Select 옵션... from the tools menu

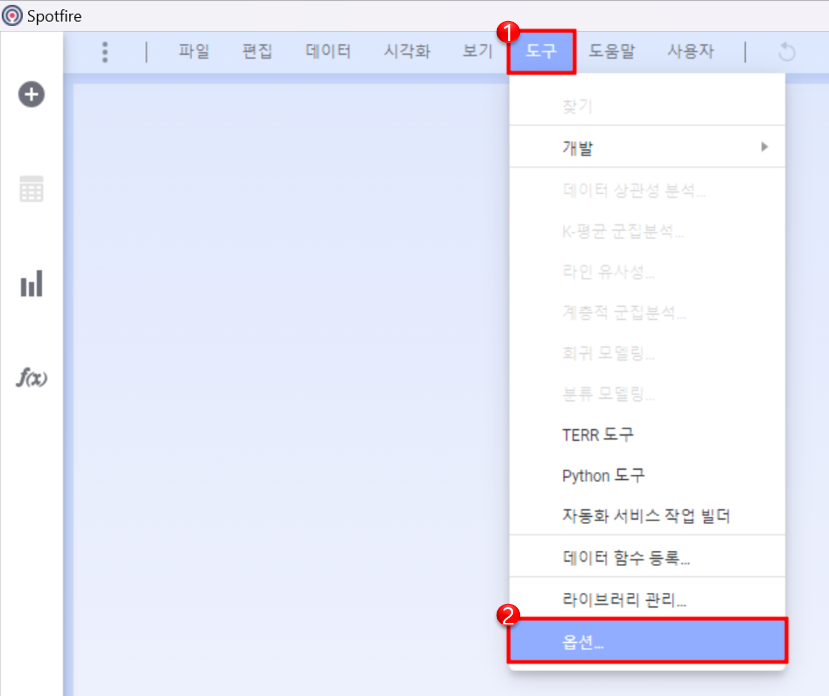[x=647, y=641]
